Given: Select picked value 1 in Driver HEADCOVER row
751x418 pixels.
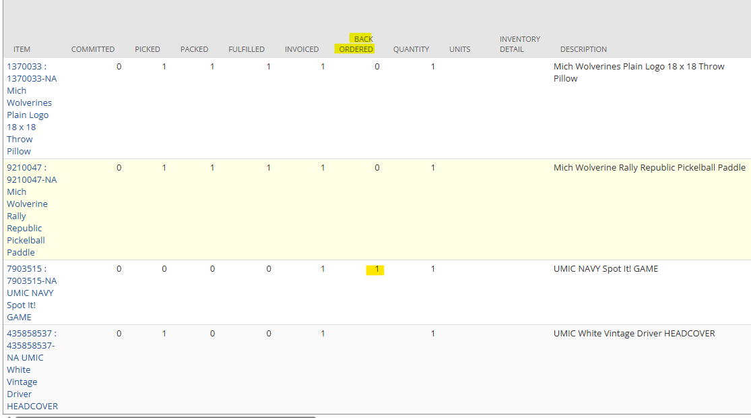Looking at the screenshot, I should coord(164,334).
